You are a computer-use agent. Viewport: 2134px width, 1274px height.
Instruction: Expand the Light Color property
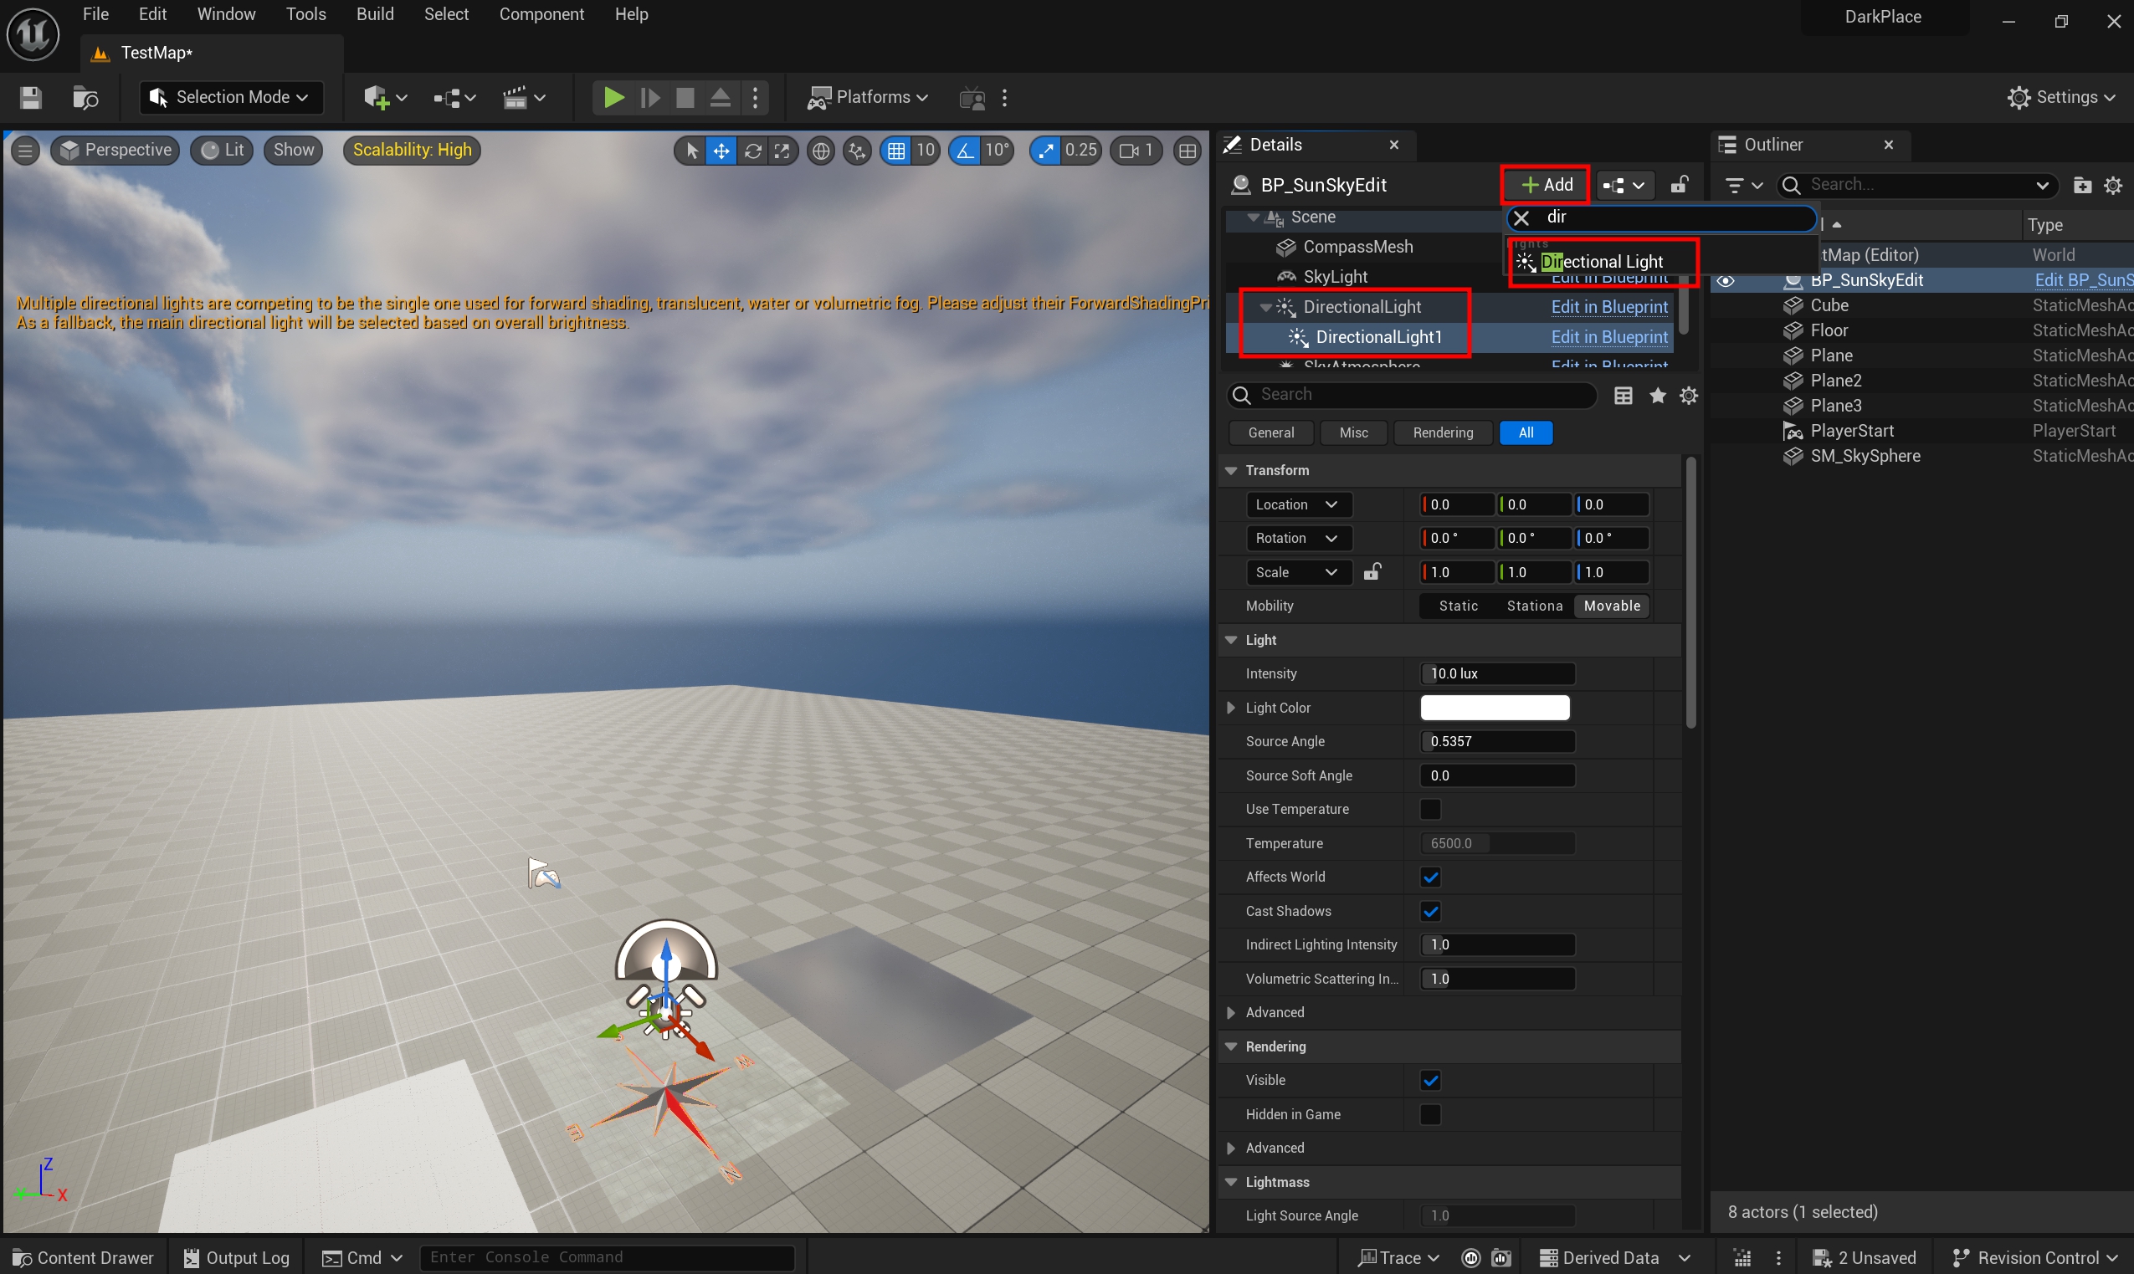pyautogui.click(x=1230, y=708)
